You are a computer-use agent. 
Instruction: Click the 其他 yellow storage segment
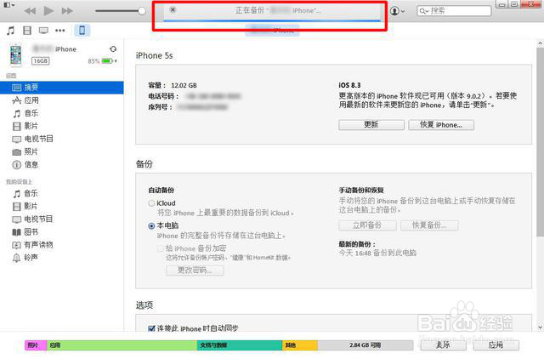[x=300, y=345]
